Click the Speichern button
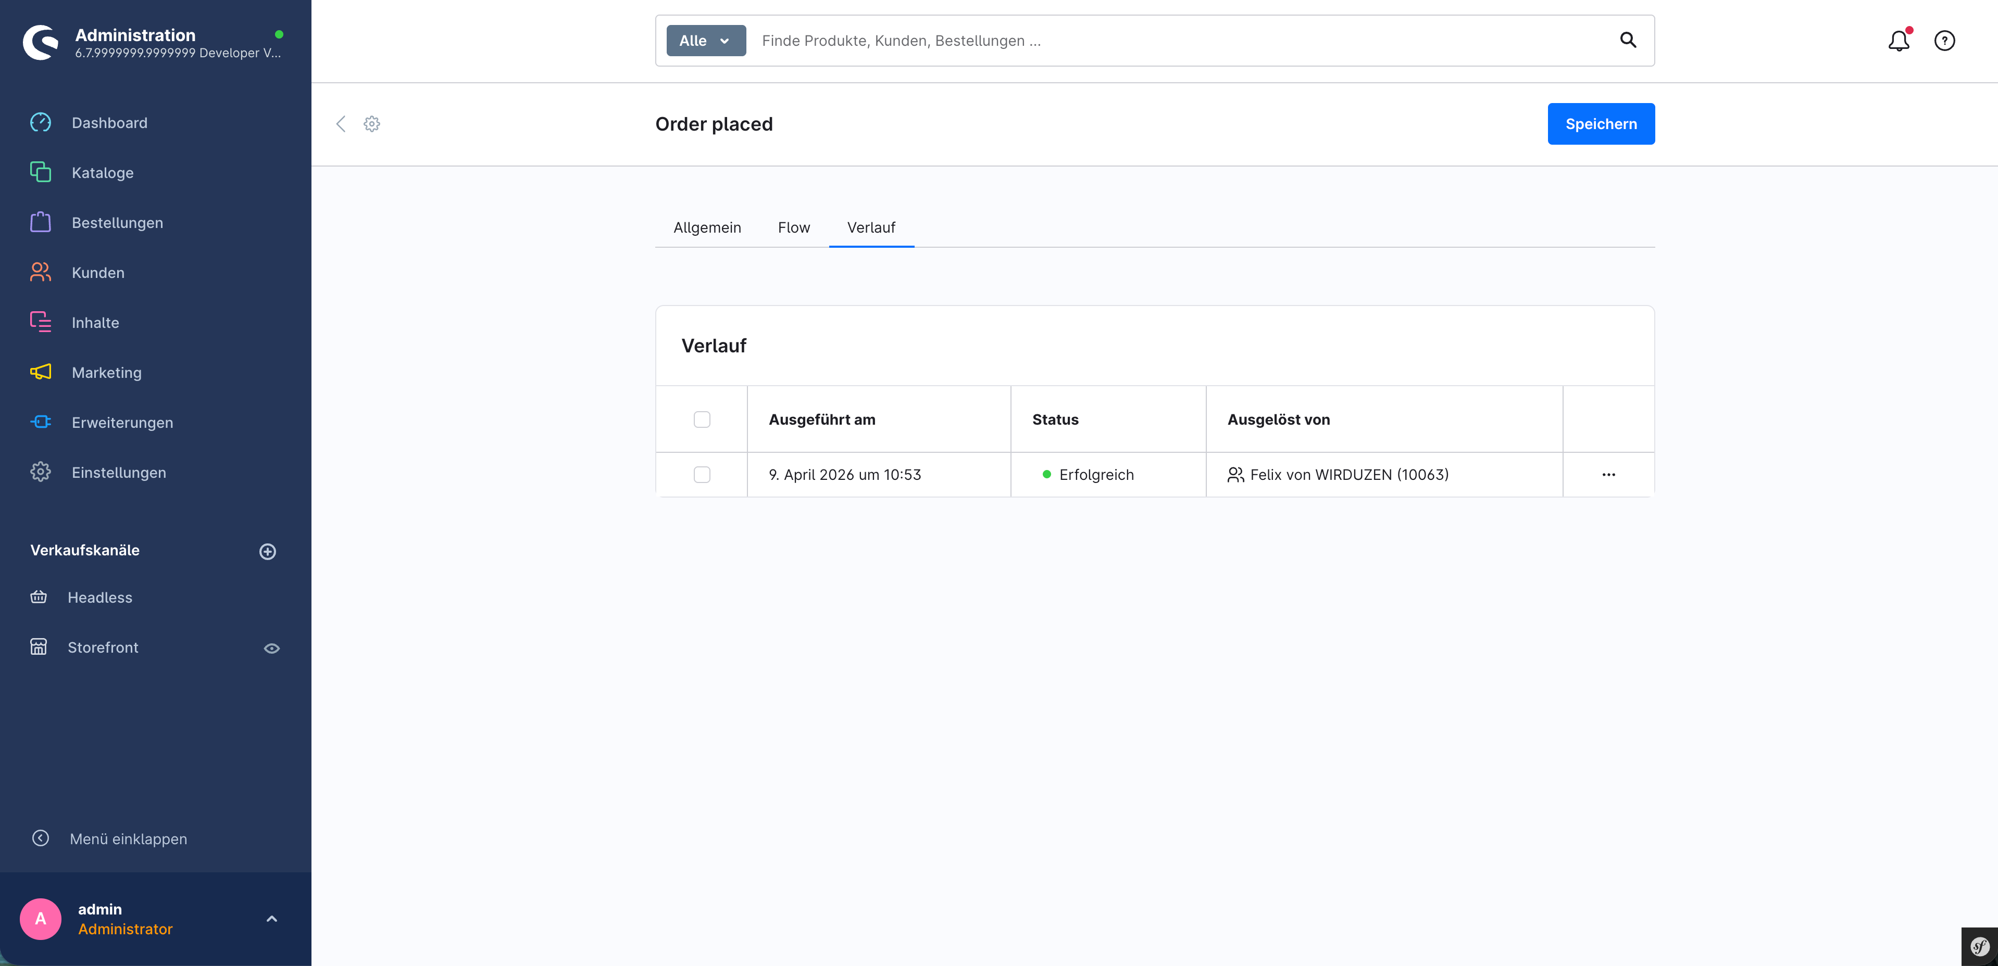 (1601, 124)
